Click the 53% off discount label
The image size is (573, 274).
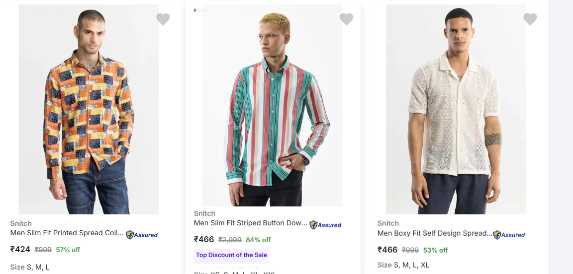pyautogui.click(x=435, y=250)
